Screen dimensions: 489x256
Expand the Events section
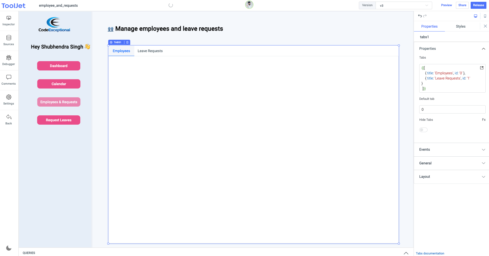pyautogui.click(x=451, y=150)
